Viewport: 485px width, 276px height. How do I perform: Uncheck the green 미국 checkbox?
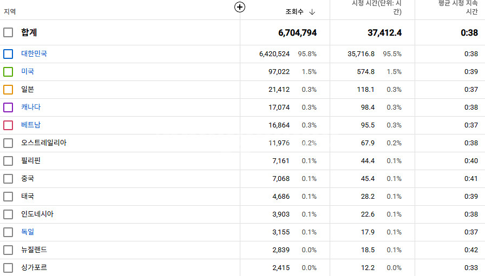8,72
